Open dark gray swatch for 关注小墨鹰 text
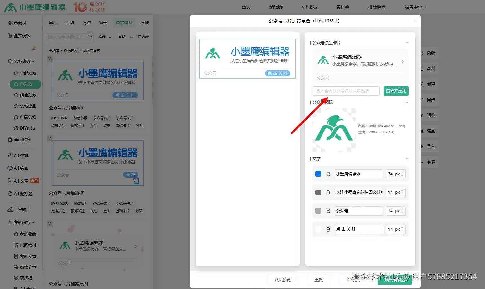485x289 pixels. click(x=318, y=192)
